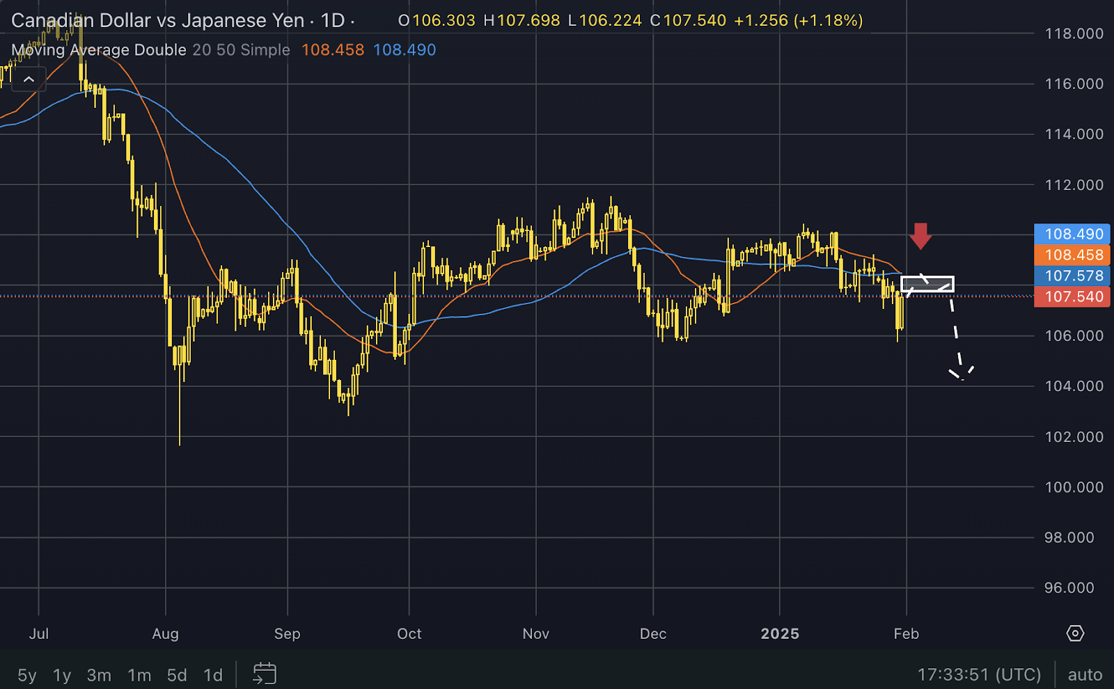Image resolution: width=1114 pixels, height=689 pixels.
Task: Click the C107.540 close value
Action: [688, 20]
